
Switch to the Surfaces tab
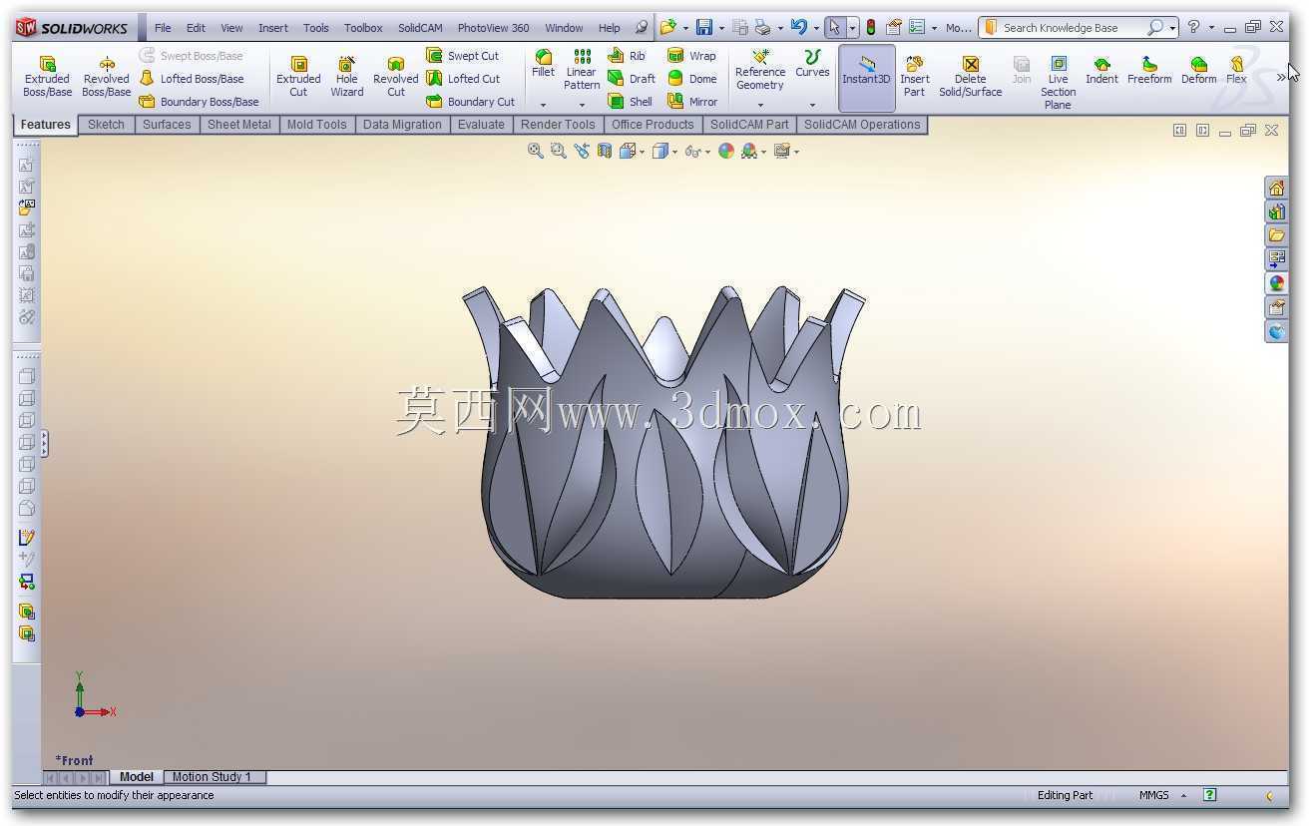pyautogui.click(x=167, y=125)
